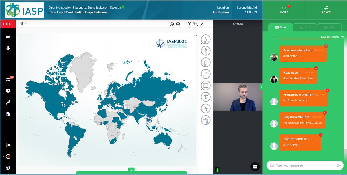Select the line drawing tool
This screenshot has width=347, height=175.
(205, 74)
